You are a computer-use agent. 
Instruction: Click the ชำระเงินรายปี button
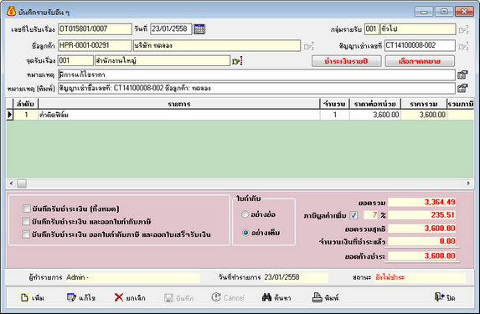(347, 61)
